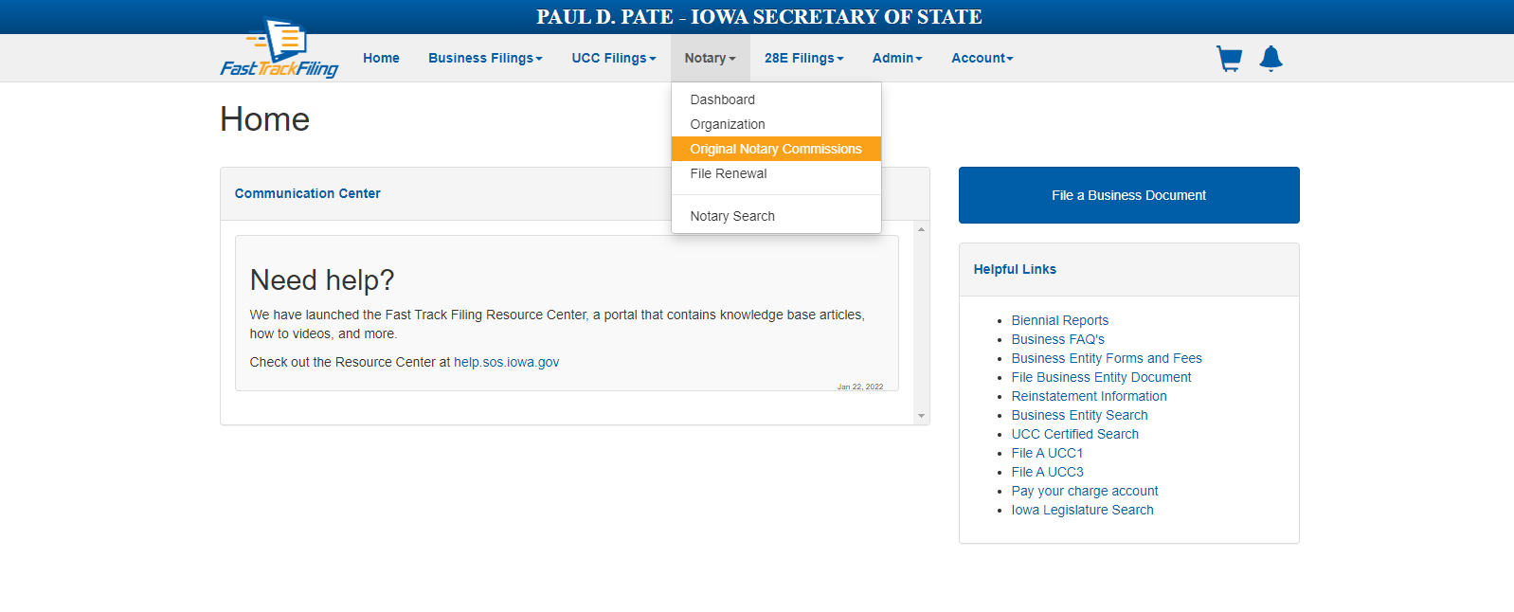
Task: Click the Home page title
Action: click(x=264, y=119)
